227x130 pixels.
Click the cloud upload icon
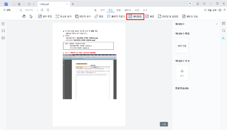click(220, 10)
